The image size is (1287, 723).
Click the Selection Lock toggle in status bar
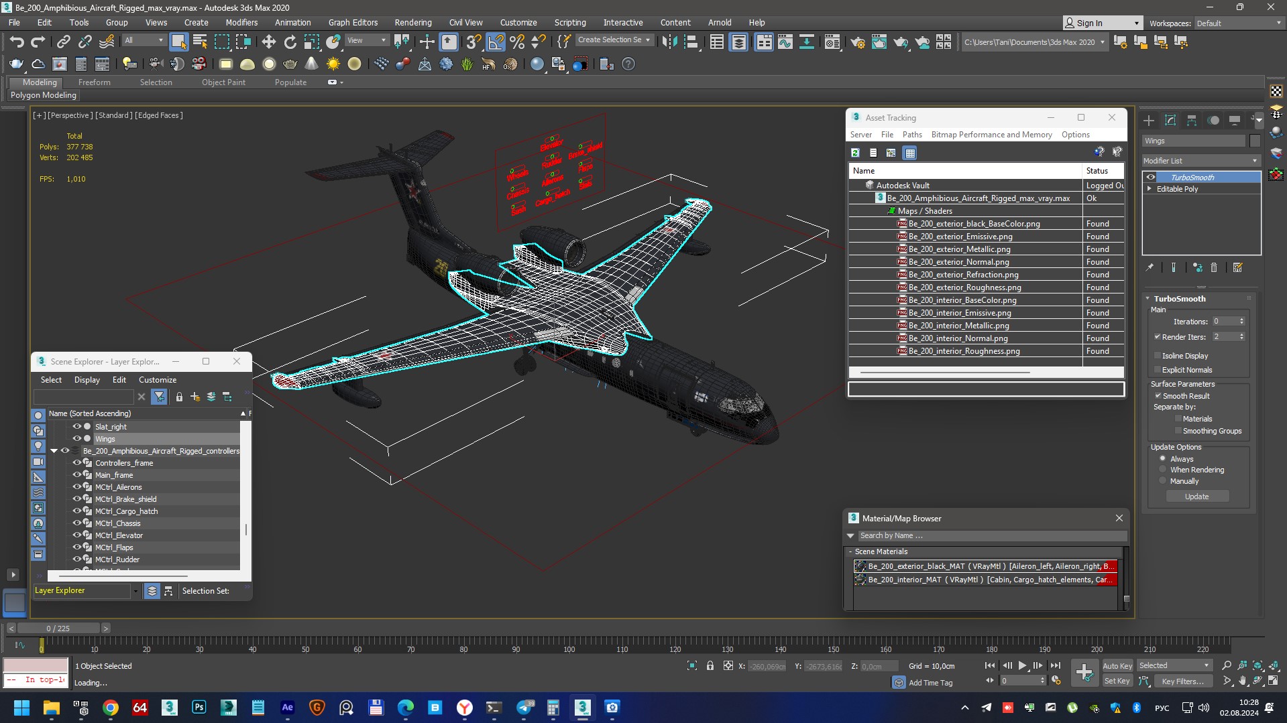tap(710, 665)
